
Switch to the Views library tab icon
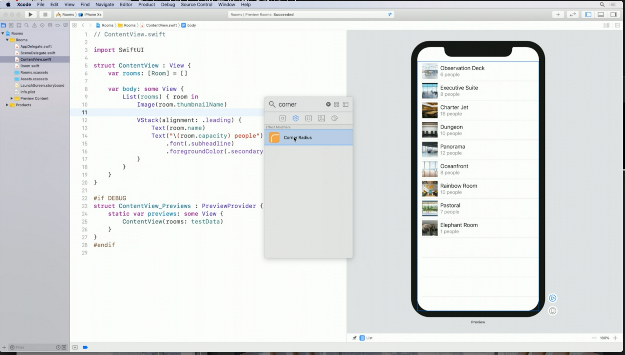point(282,118)
